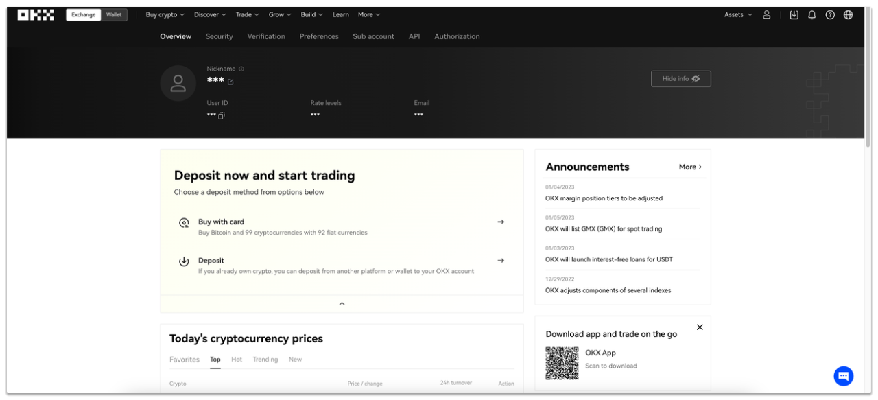Open the help question mark icon
Image resolution: width=878 pixels, height=400 pixels.
coord(830,15)
